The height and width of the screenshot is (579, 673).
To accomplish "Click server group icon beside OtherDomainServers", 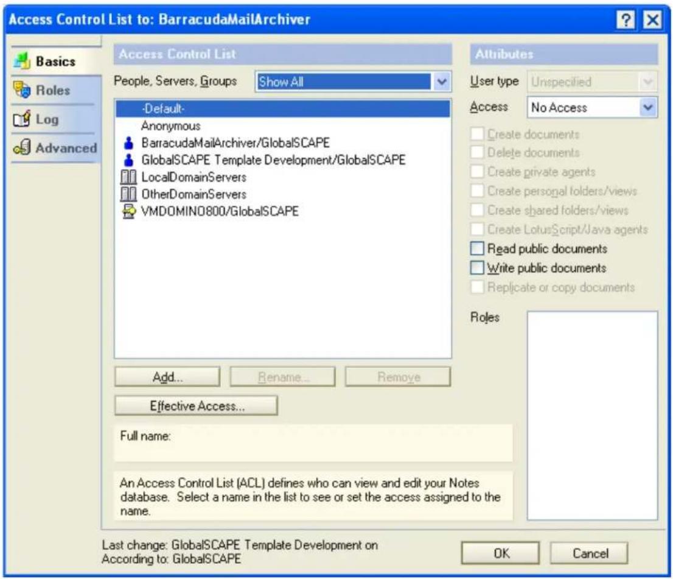I will pyautogui.click(x=128, y=194).
